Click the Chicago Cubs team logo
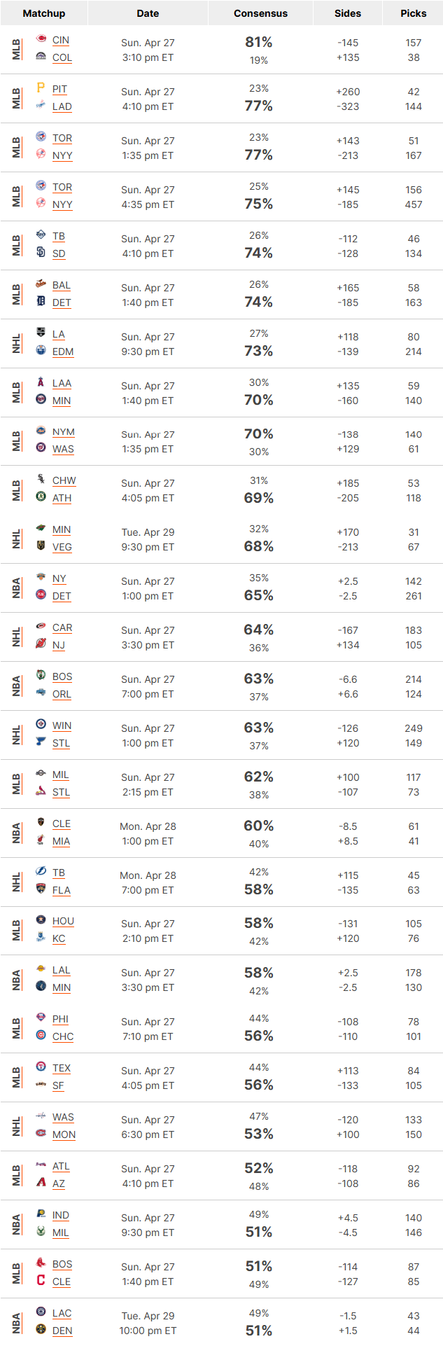The image size is (443, 1346). [41, 1035]
